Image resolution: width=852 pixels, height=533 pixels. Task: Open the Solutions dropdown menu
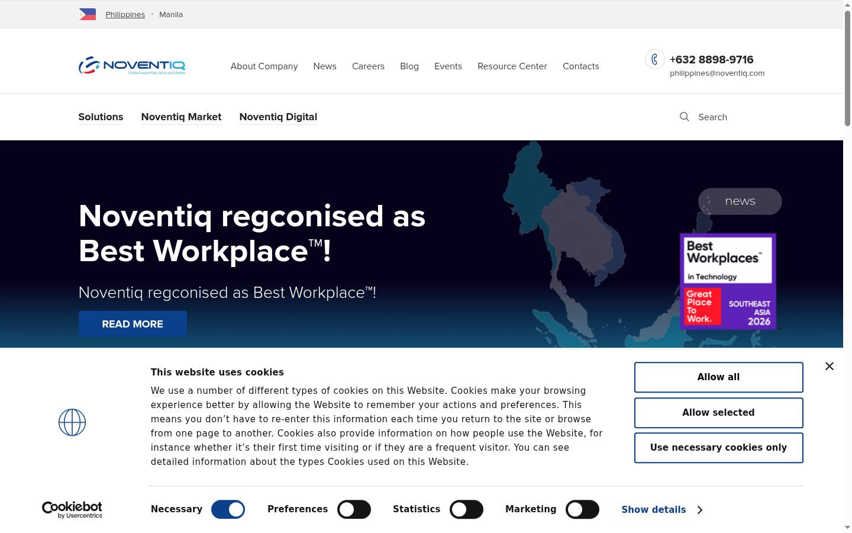(101, 117)
